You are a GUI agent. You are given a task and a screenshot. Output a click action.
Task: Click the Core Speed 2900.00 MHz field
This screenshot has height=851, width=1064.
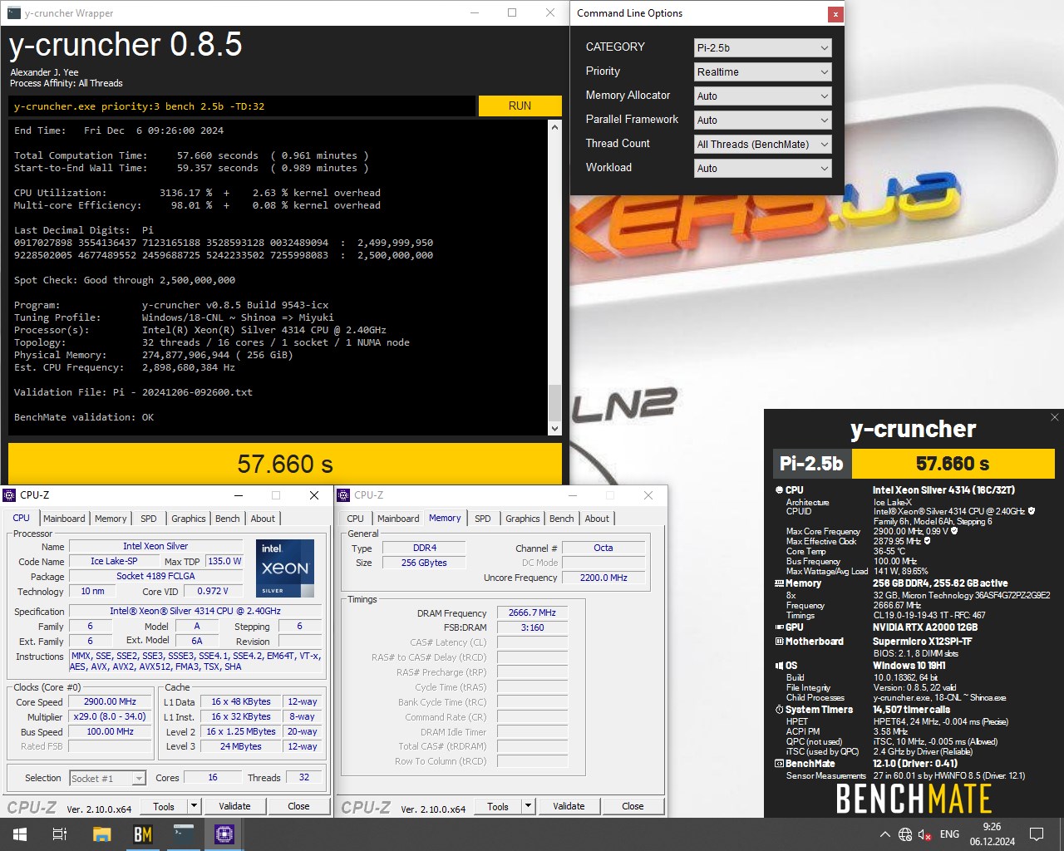coord(110,701)
